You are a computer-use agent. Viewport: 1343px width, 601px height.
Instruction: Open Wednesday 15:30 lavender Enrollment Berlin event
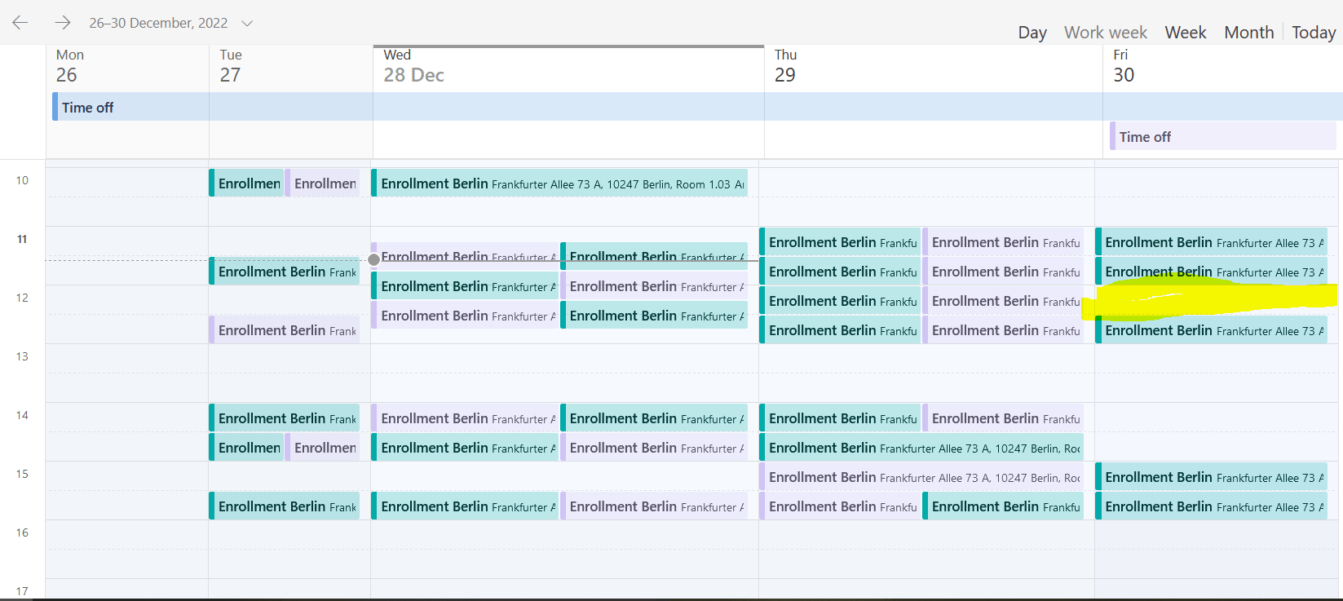654,506
